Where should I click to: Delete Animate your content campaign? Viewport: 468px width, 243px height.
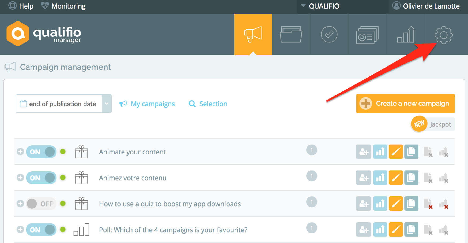[x=428, y=152]
